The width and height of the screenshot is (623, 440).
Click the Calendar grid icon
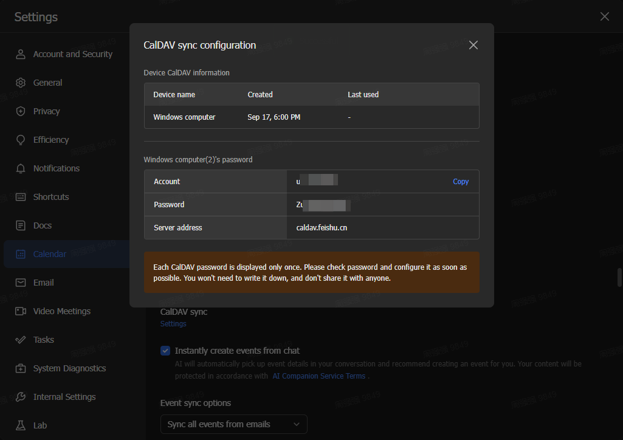pos(21,254)
